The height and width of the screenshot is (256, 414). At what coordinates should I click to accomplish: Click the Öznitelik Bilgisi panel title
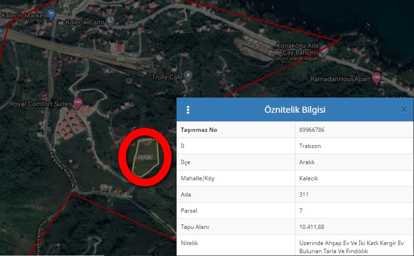coord(295,110)
